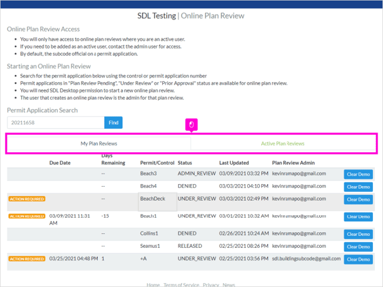Screen dimensions: 383x287
Task: Click Action Required badge on +A row
Action: pos(27,259)
